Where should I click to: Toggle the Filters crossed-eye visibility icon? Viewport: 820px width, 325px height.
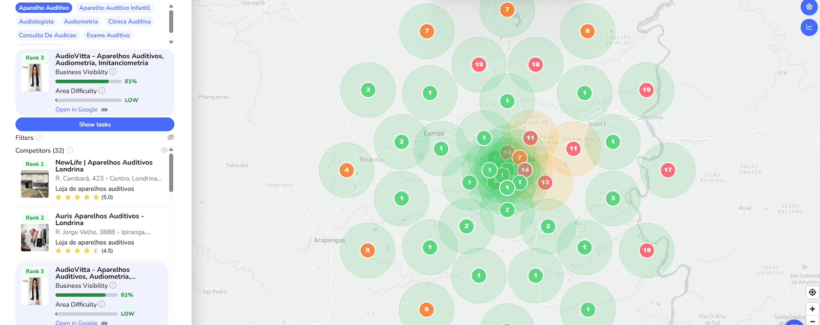click(171, 137)
